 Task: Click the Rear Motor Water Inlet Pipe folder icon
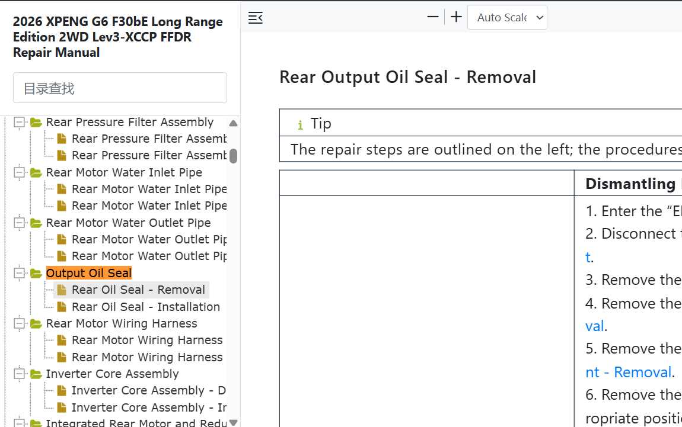[36, 173]
